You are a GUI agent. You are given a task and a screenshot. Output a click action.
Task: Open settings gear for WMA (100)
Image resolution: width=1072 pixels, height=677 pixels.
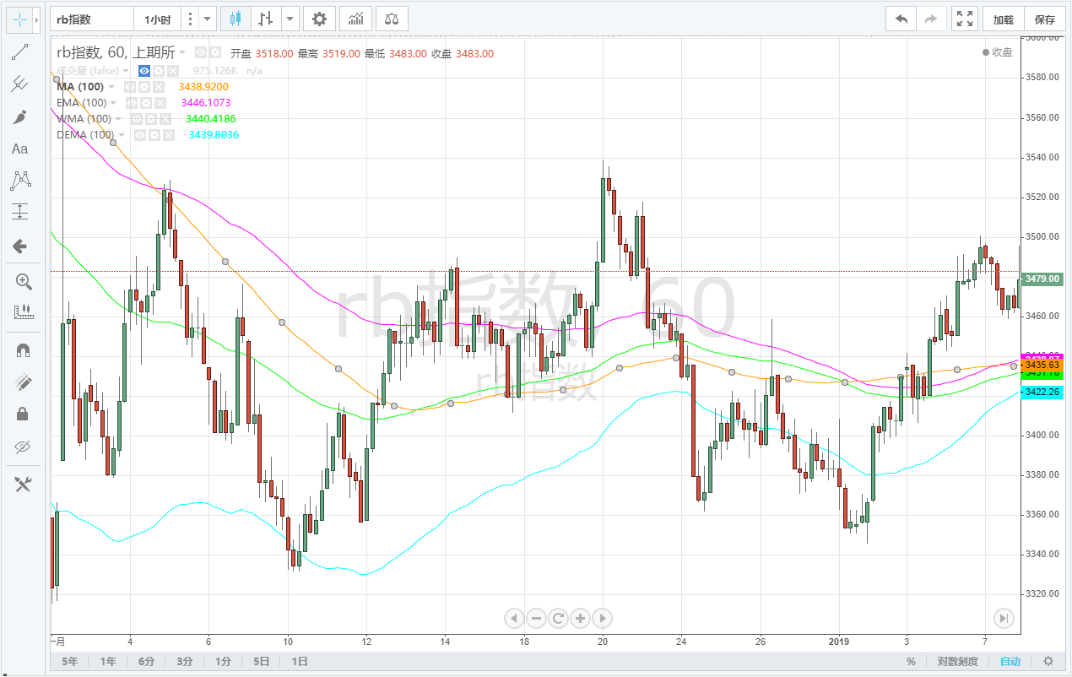coord(152,119)
